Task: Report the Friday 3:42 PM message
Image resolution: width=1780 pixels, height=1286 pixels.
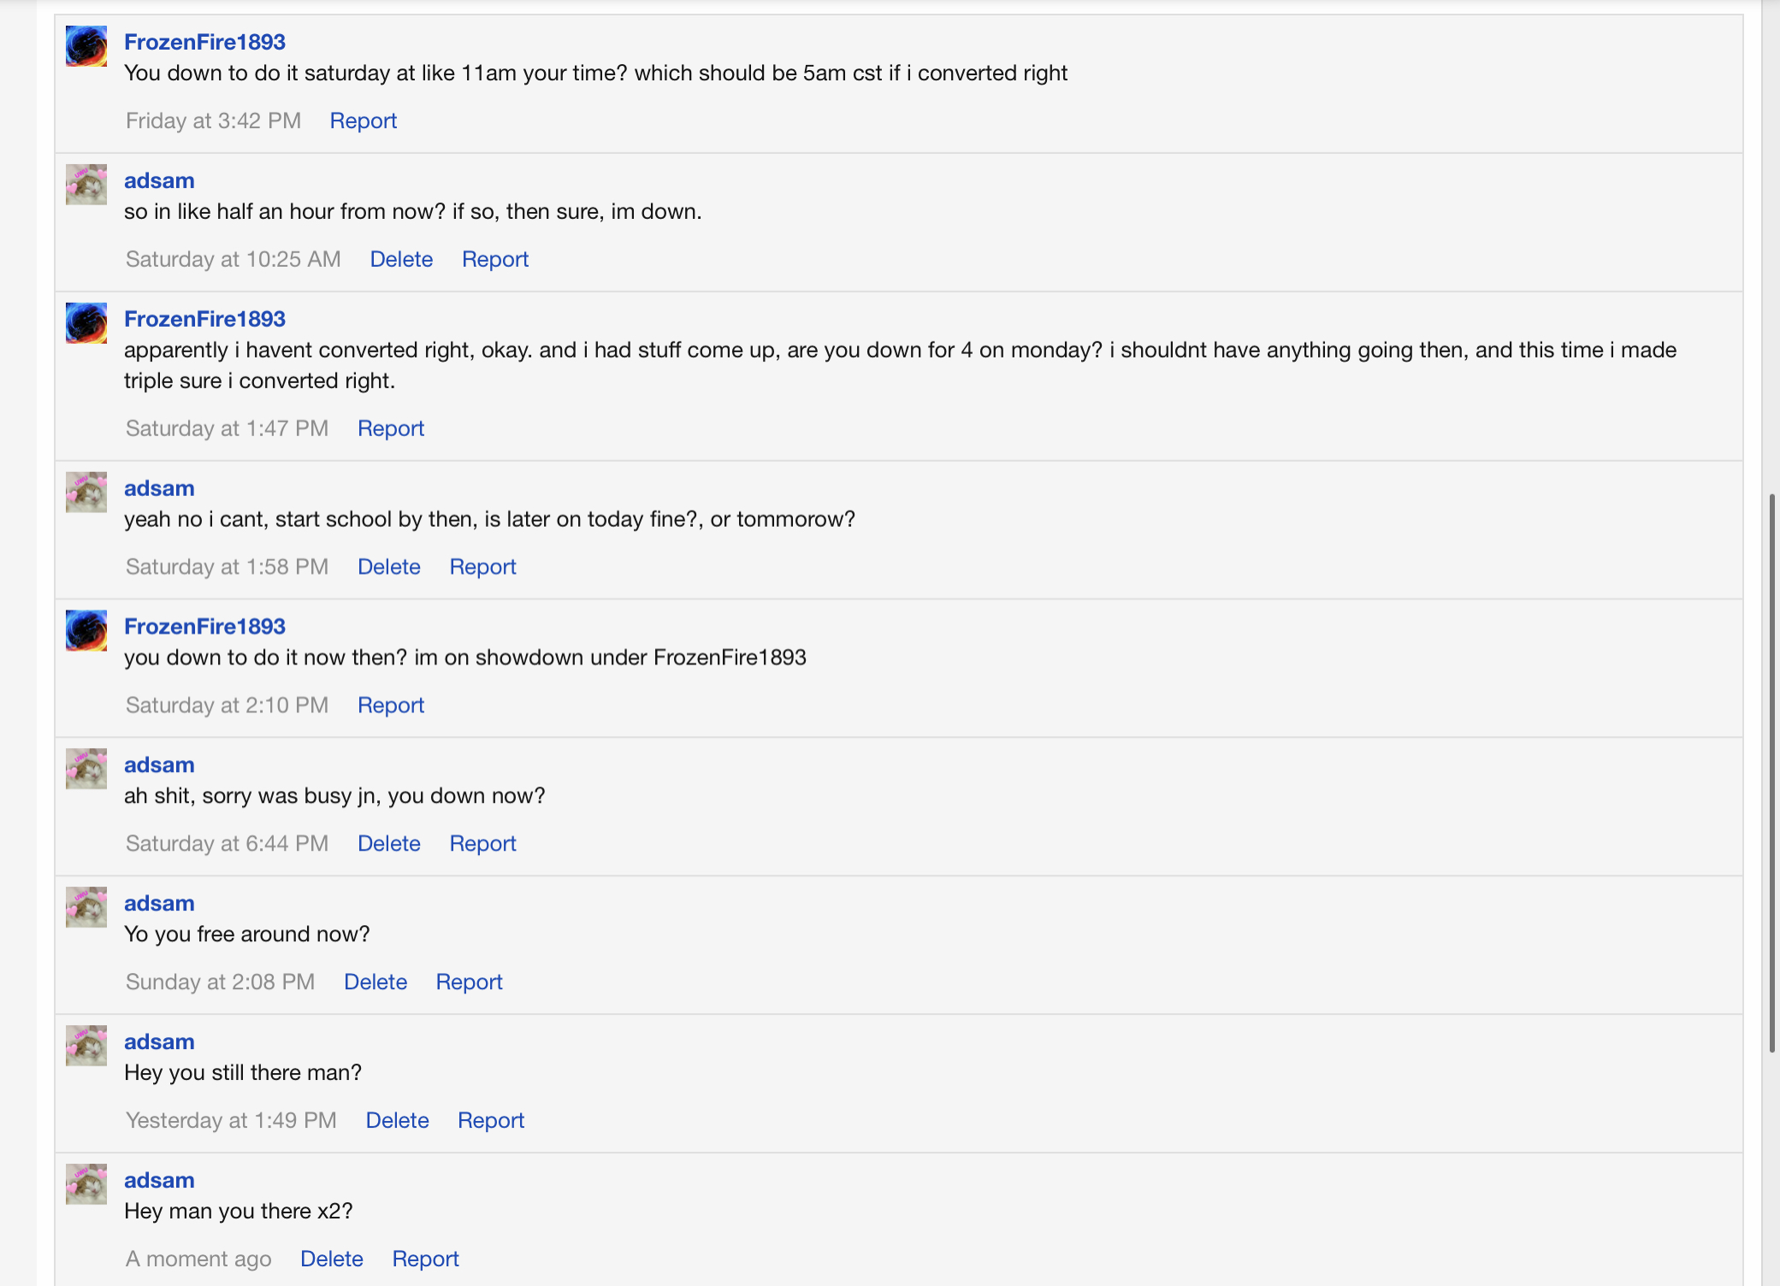Action: [364, 121]
